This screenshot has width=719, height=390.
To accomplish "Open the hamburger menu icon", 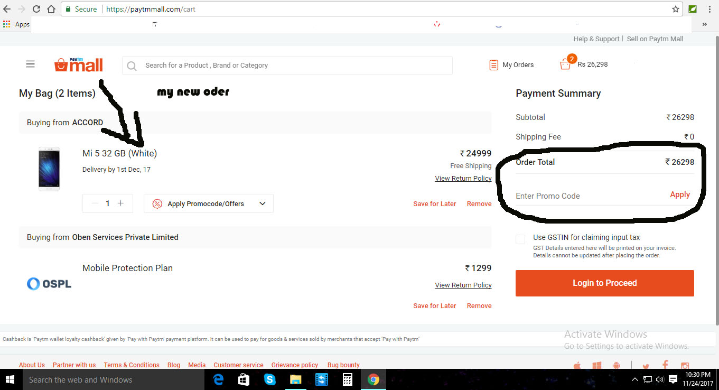I will (30, 64).
